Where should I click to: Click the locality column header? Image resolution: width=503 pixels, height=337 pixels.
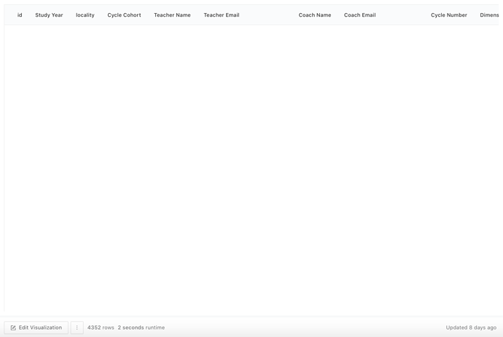tap(85, 15)
